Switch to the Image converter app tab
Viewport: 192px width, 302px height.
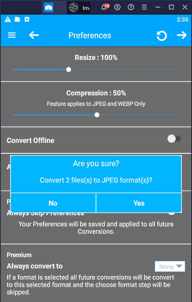[x=79, y=8]
